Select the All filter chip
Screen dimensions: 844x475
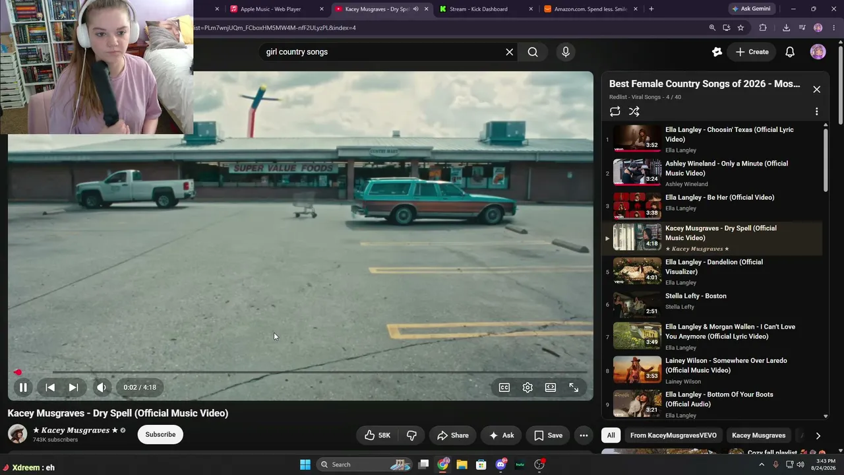(611, 435)
